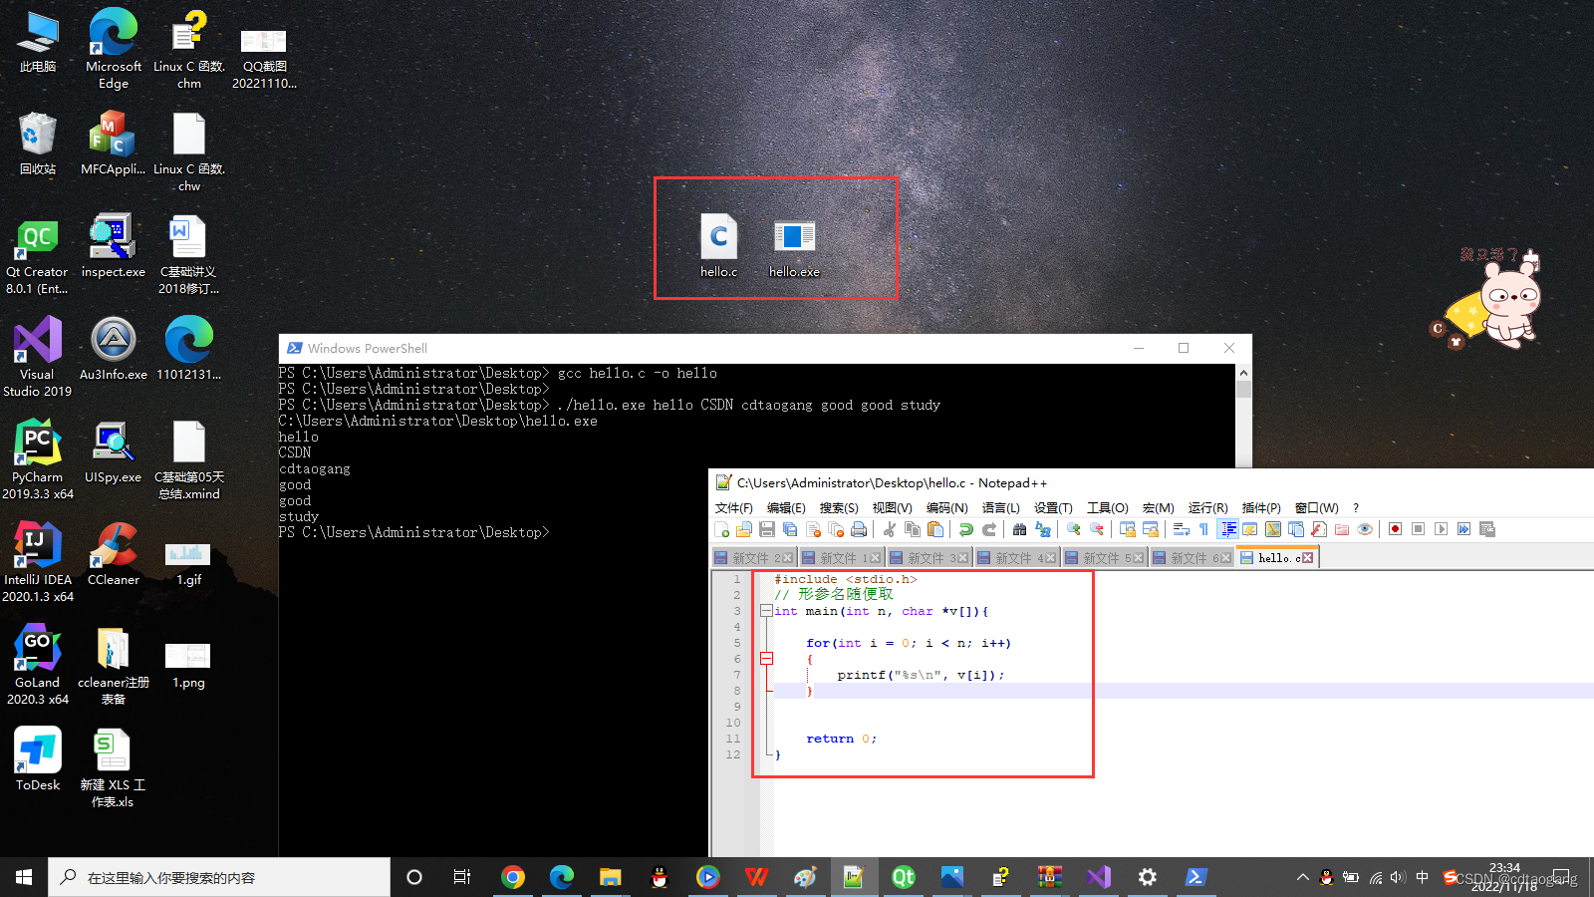
Task: Click Replace icon in Notepad++ toolbar
Action: pos(1043,529)
